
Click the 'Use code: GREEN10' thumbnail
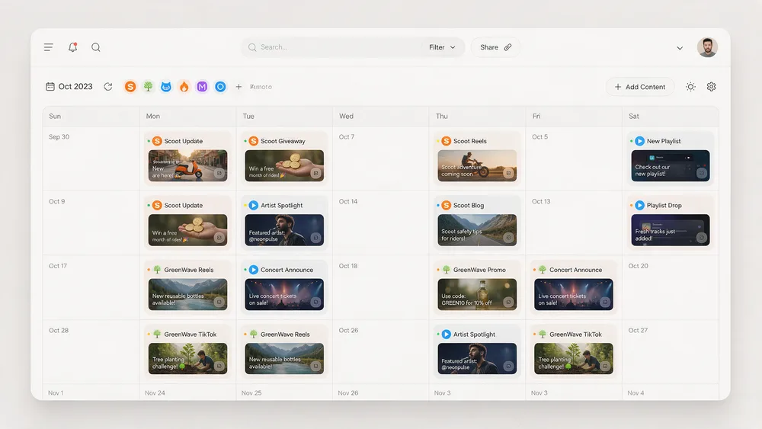tap(477, 294)
